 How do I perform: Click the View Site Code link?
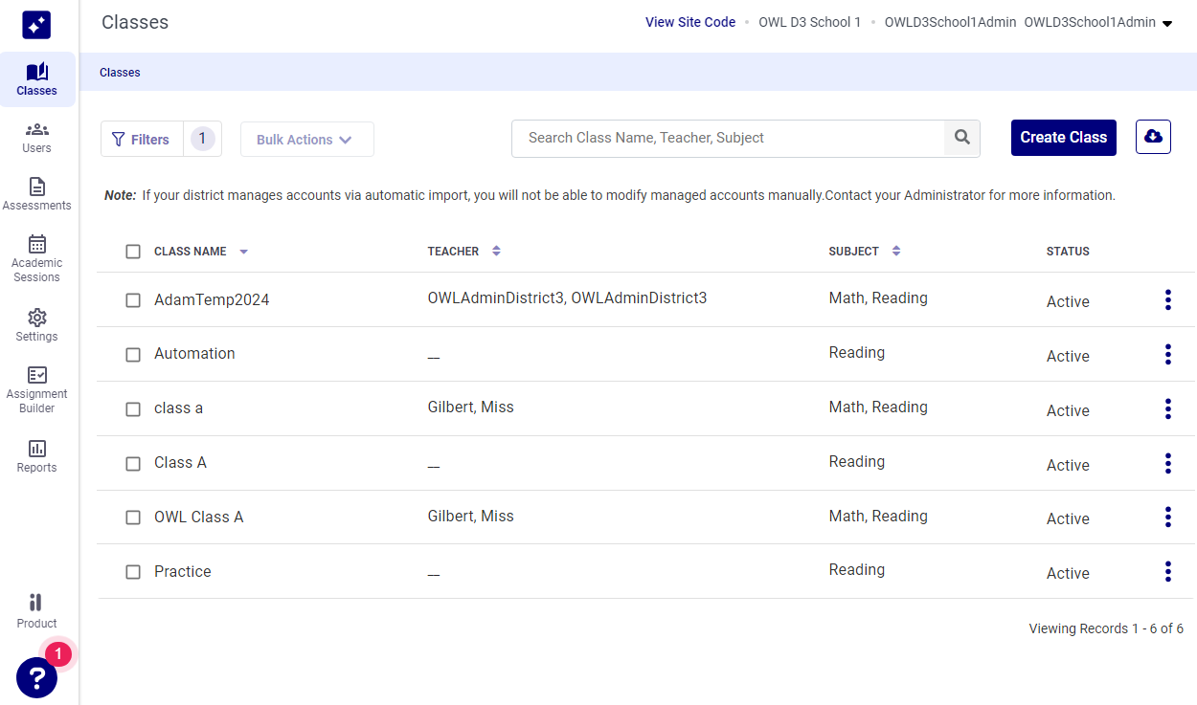[x=689, y=22]
